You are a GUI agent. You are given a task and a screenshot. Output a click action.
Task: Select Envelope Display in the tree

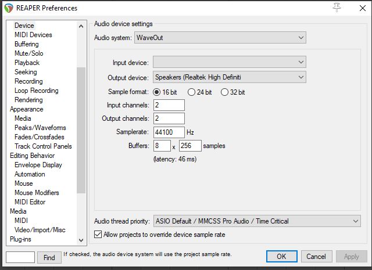[x=38, y=165]
